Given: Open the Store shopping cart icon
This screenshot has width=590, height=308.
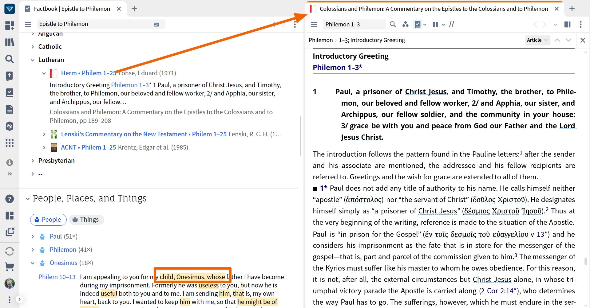Looking at the screenshot, I should (x=10, y=267).
